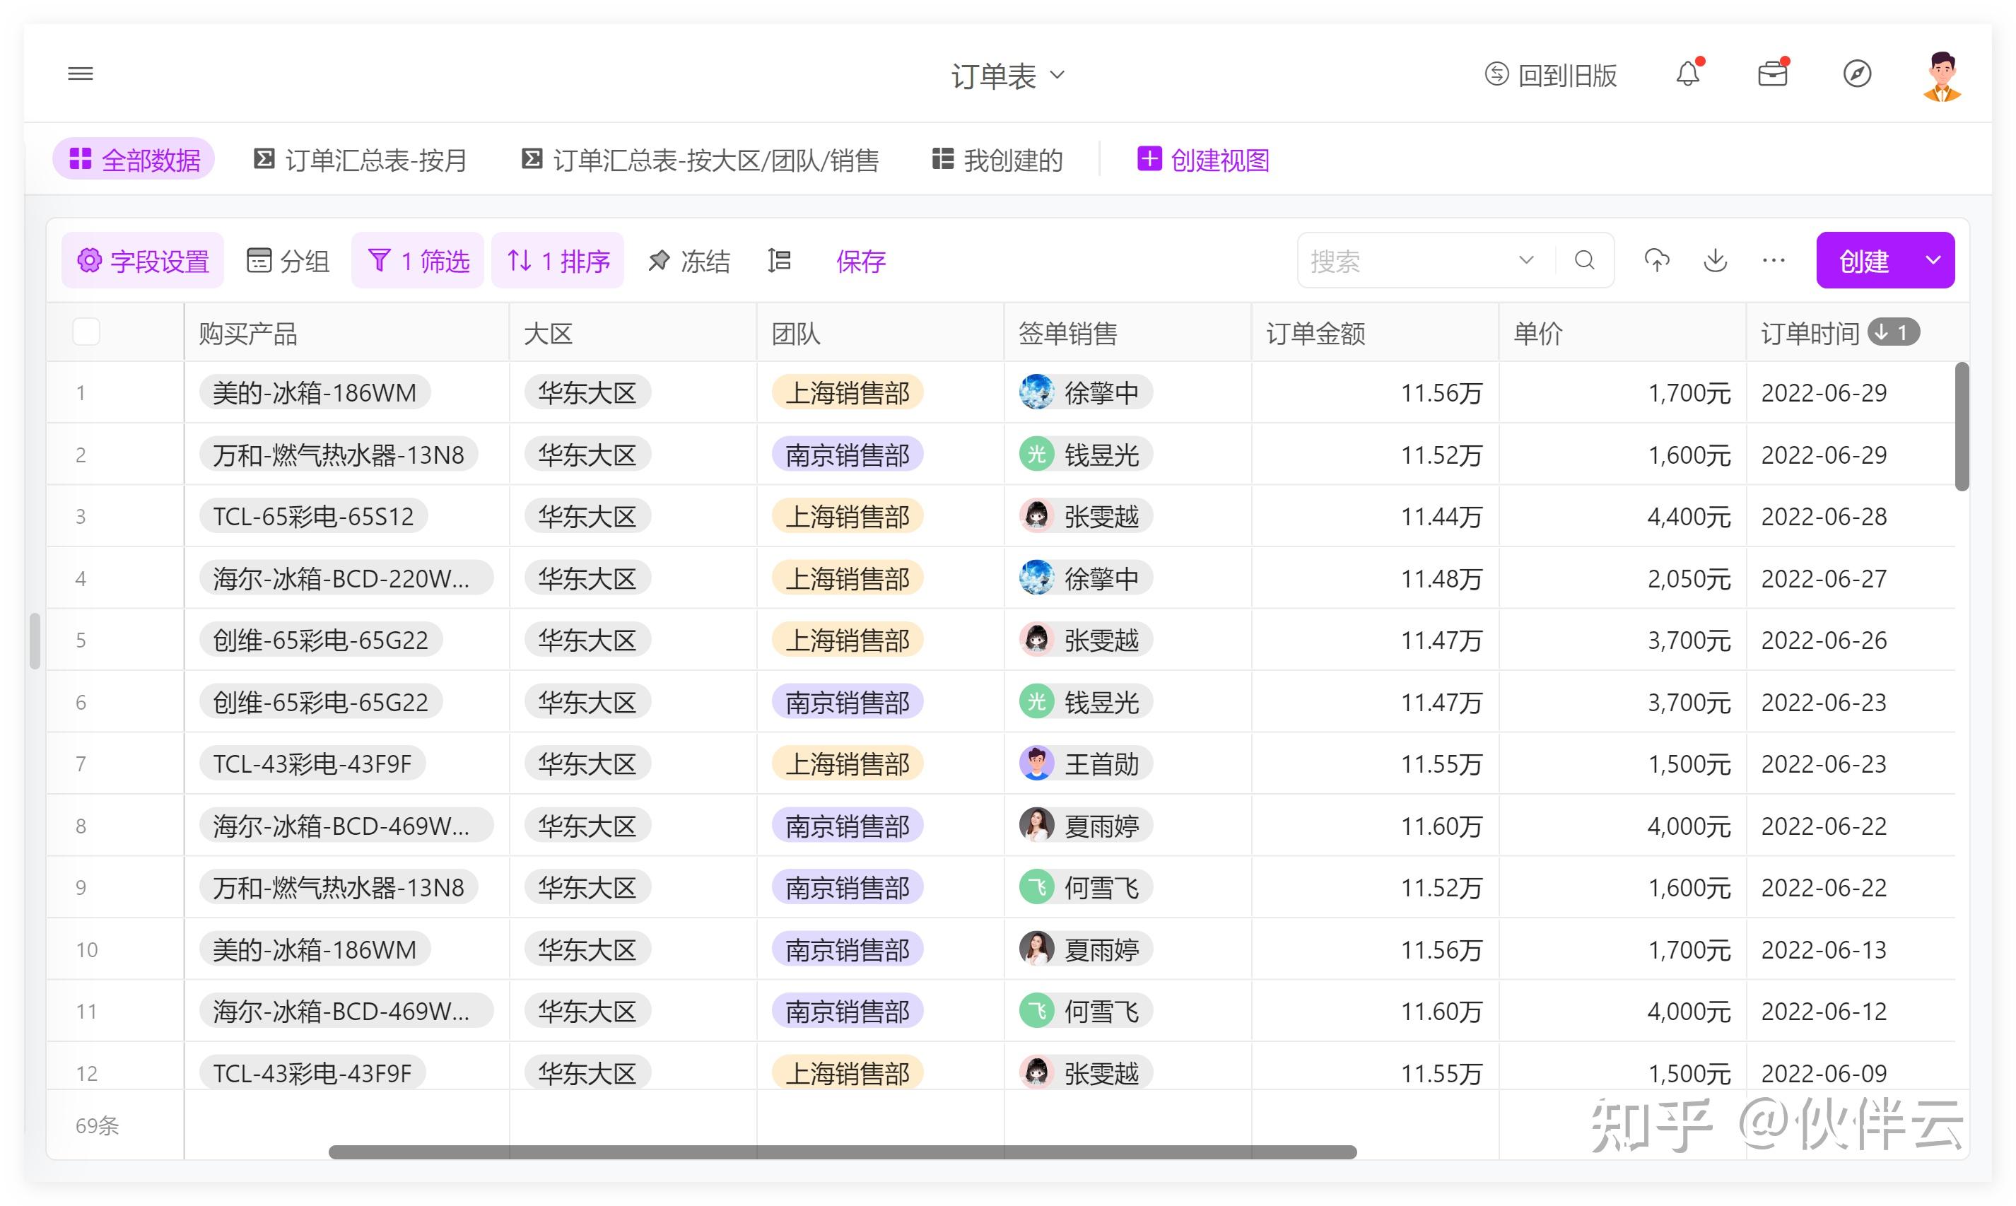Open the compass explore icon
This screenshot has width=2016, height=1206.
tap(1857, 74)
